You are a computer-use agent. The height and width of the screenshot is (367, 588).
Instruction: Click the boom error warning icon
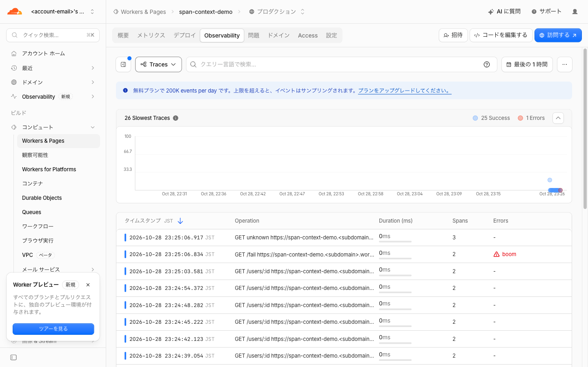(x=497, y=254)
